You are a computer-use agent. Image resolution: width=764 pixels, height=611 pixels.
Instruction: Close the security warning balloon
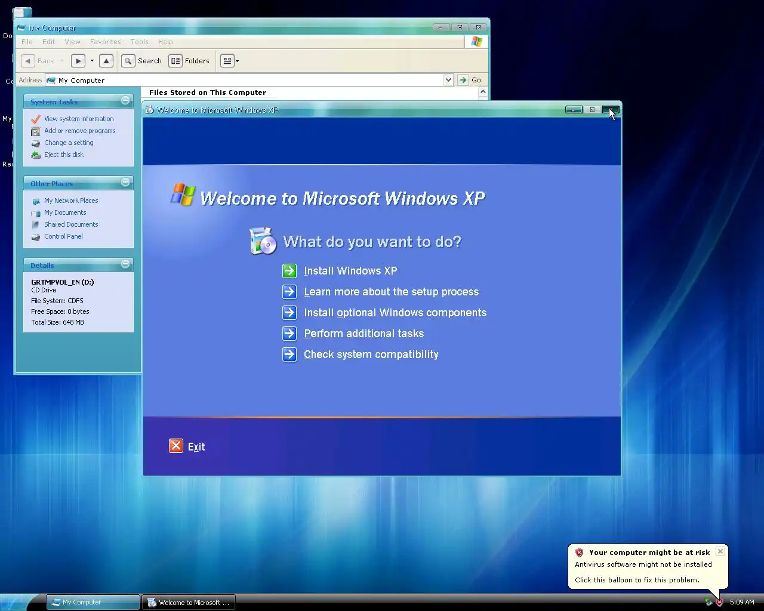pyautogui.click(x=720, y=551)
